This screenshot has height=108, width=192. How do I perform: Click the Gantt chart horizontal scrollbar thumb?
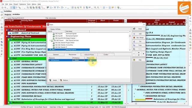(136, 104)
